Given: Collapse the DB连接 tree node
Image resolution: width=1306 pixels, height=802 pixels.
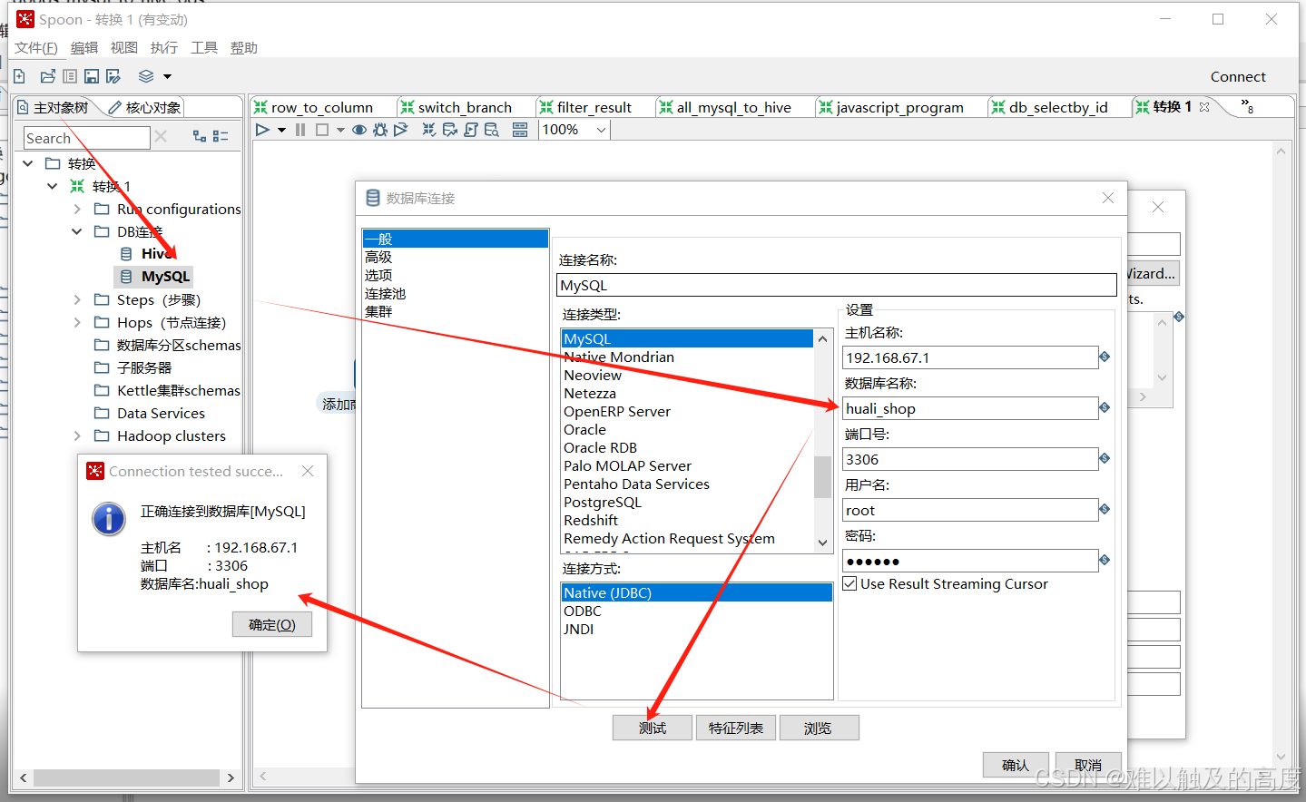Looking at the screenshot, I should coord(77,231).
